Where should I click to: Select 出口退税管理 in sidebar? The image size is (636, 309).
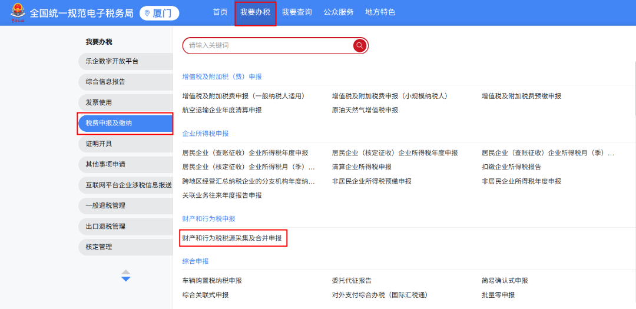126,226
